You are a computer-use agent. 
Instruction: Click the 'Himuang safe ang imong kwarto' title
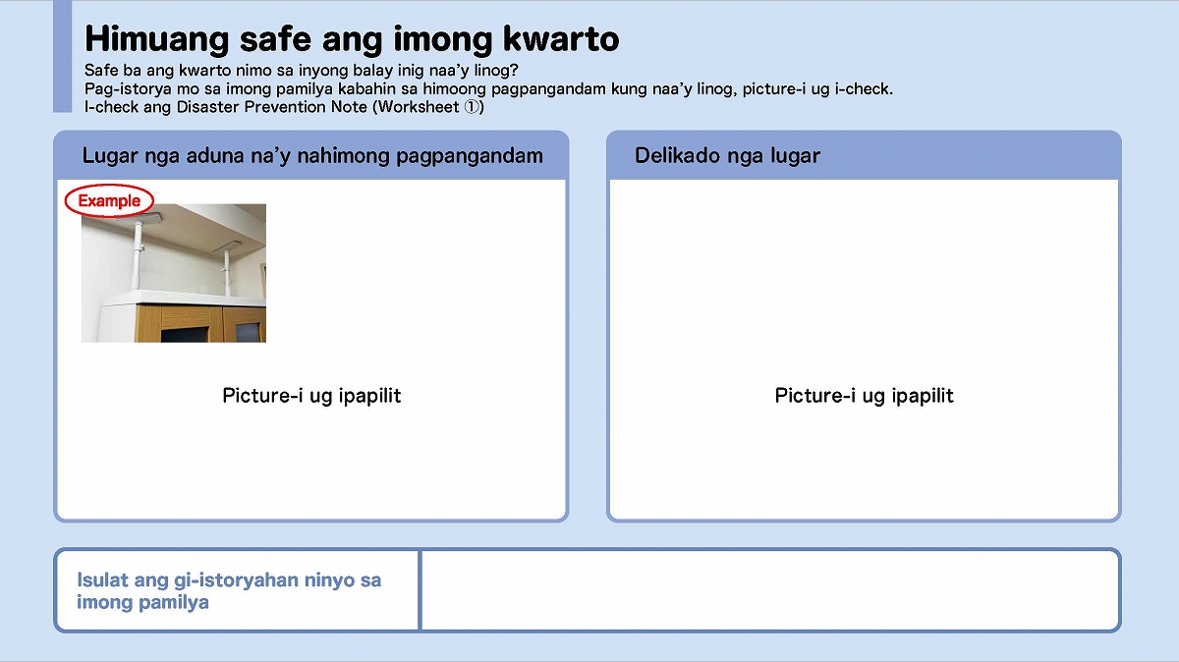pyautogui.click(x=352, y=39)
